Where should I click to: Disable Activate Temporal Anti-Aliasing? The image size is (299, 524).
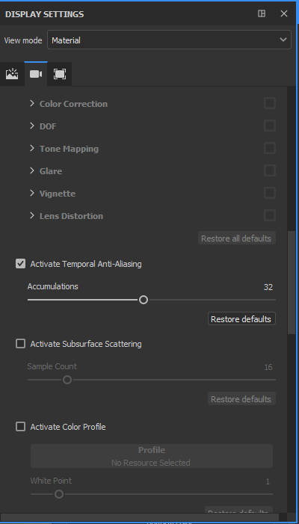tap(21, 264)
